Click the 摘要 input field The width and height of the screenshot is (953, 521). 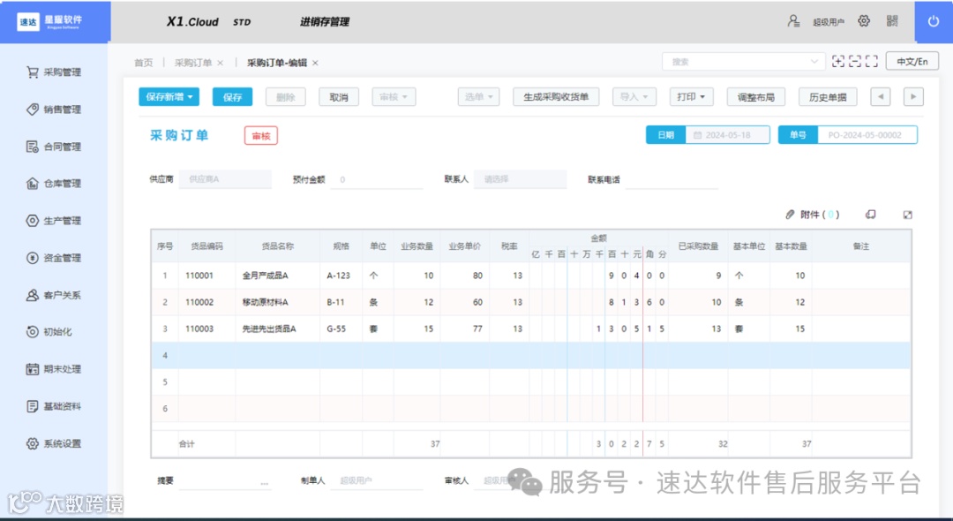[225, 480]
